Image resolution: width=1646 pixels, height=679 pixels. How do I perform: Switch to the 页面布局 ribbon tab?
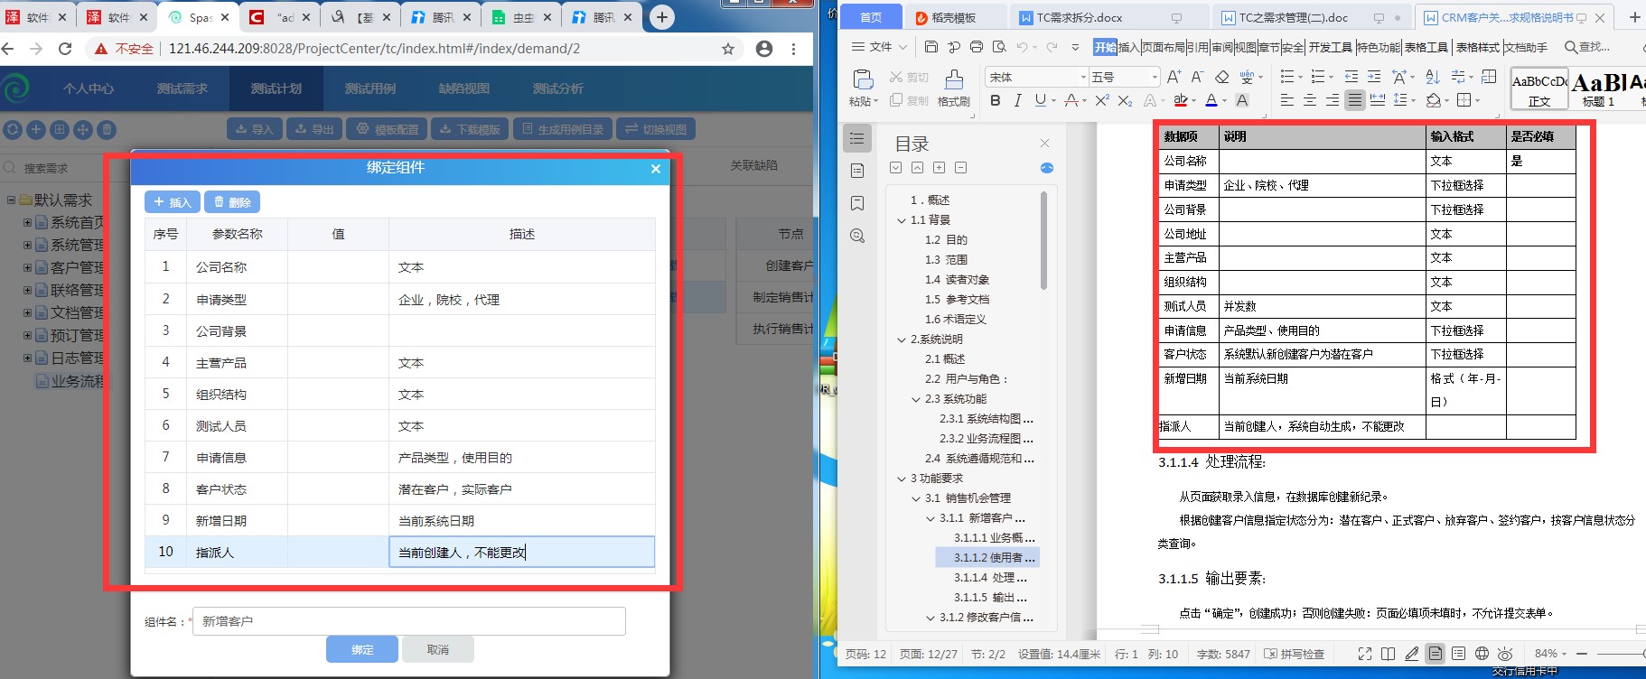(x=1164, y=47)
